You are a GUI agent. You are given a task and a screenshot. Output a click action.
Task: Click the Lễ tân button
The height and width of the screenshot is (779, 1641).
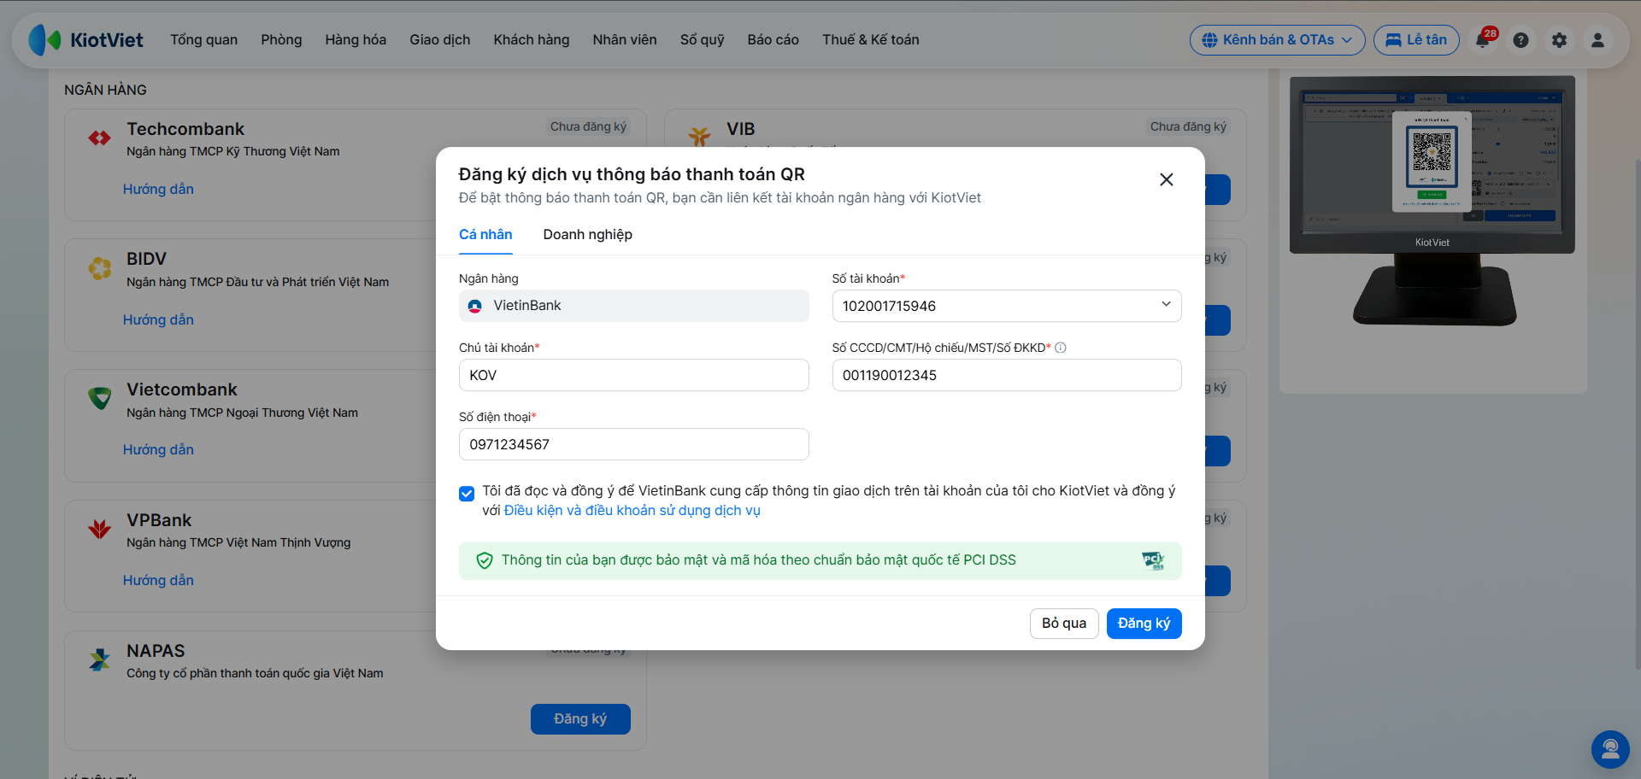(x=1416, y=40)
